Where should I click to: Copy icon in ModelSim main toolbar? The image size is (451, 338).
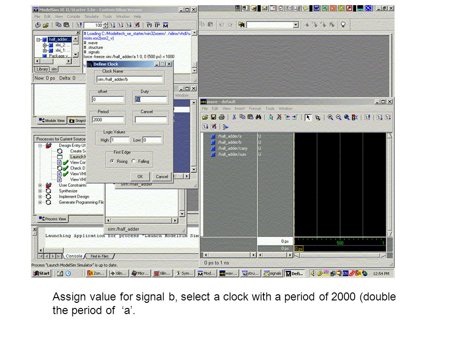[58, 25]
